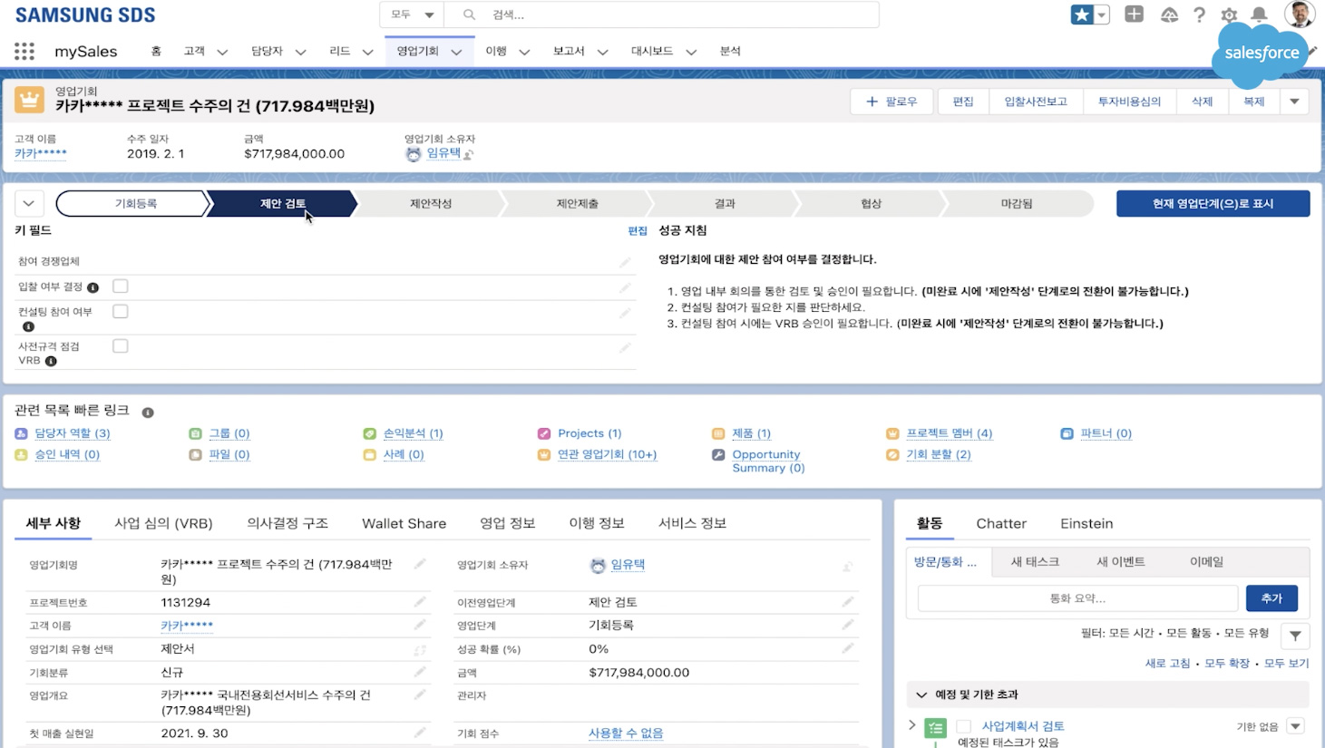Screen dimensions: 1325x748
Task: Open more actions dropdown beside 복제
Action: 1294,102
